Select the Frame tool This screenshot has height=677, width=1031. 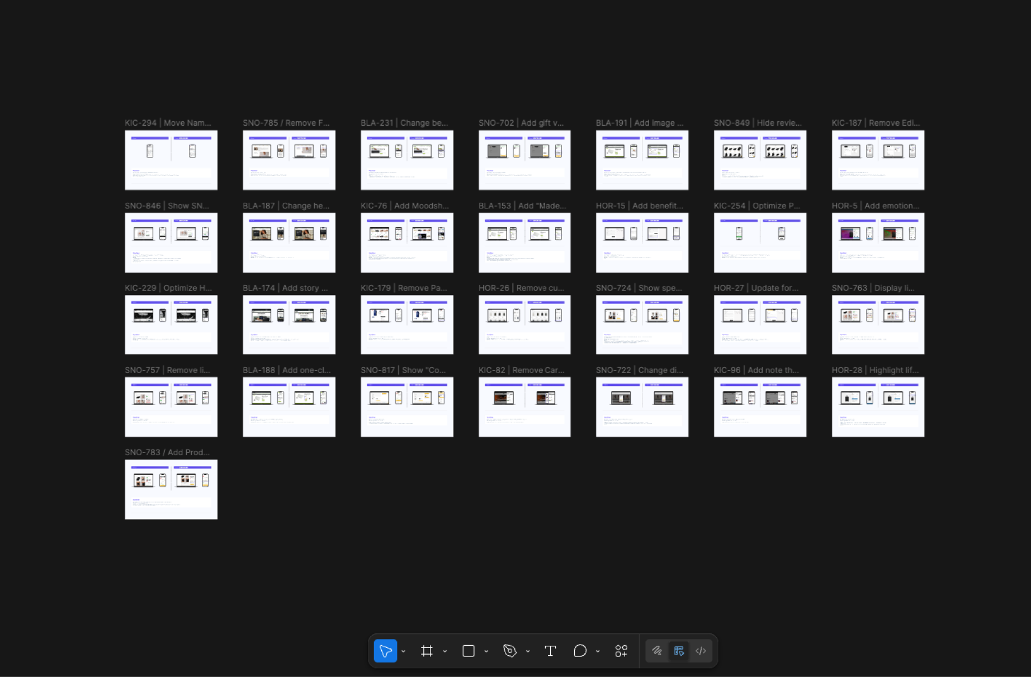pos(427,651)
